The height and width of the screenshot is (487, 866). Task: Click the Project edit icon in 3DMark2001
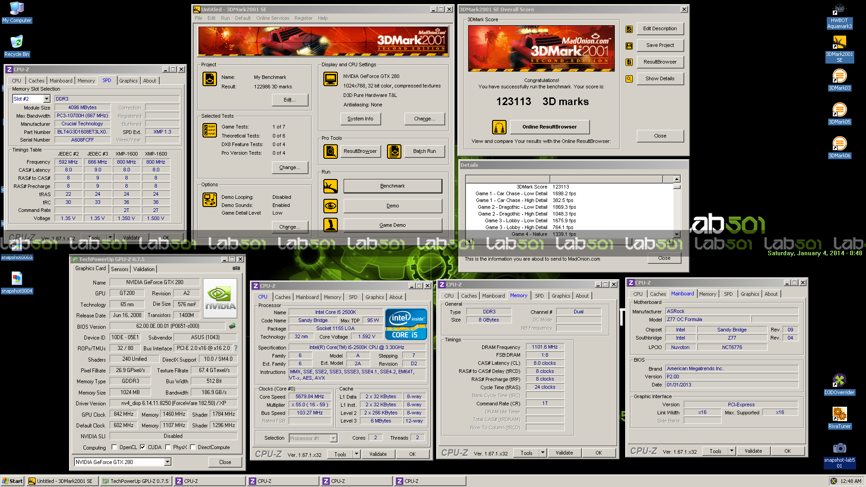click(x=210, y=79)
